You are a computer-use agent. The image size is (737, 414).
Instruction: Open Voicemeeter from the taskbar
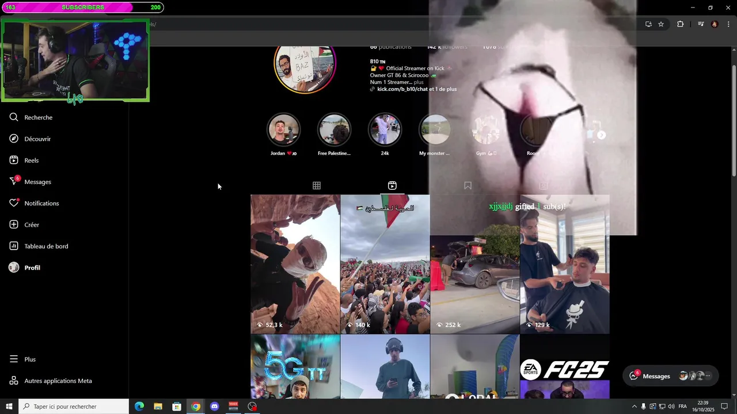click(233, 407)
